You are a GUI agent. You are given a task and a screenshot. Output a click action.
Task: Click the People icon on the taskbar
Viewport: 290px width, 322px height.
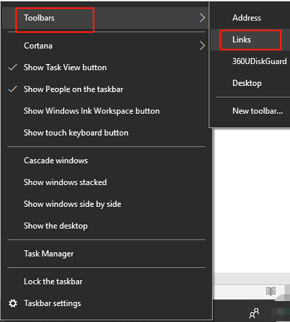(254, 313)
